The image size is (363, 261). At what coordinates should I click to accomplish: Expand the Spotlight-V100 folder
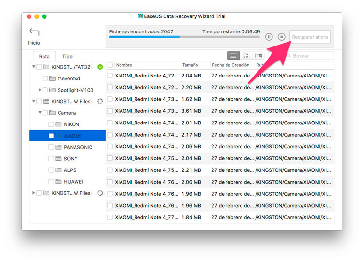tap(40, 90)
